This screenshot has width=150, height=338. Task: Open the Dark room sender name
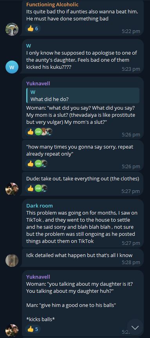pos(39,206)
